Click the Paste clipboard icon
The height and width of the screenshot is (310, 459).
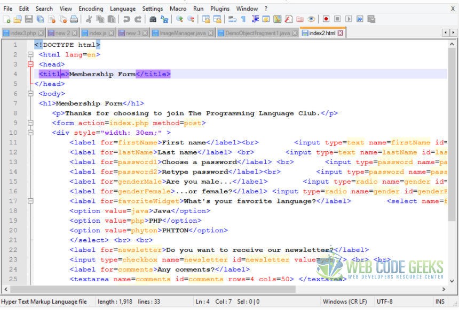coord(112,19)
